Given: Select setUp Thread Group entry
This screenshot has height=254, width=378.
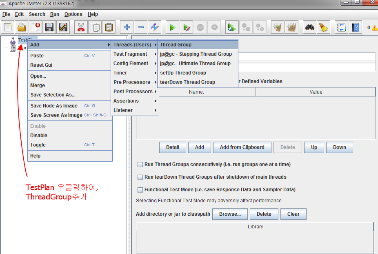Looking at the screenshot, I should (198, 73).
